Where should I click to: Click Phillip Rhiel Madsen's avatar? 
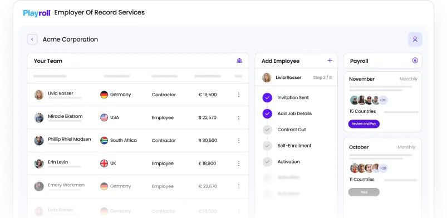click(39, 141)
